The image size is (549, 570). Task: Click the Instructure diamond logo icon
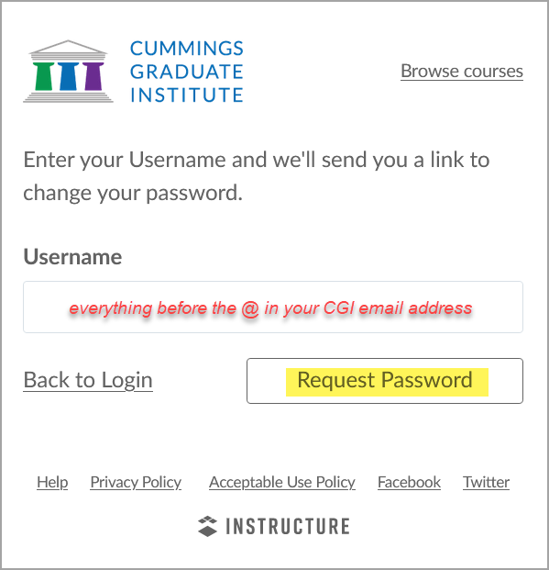click(x=208, y=526)
